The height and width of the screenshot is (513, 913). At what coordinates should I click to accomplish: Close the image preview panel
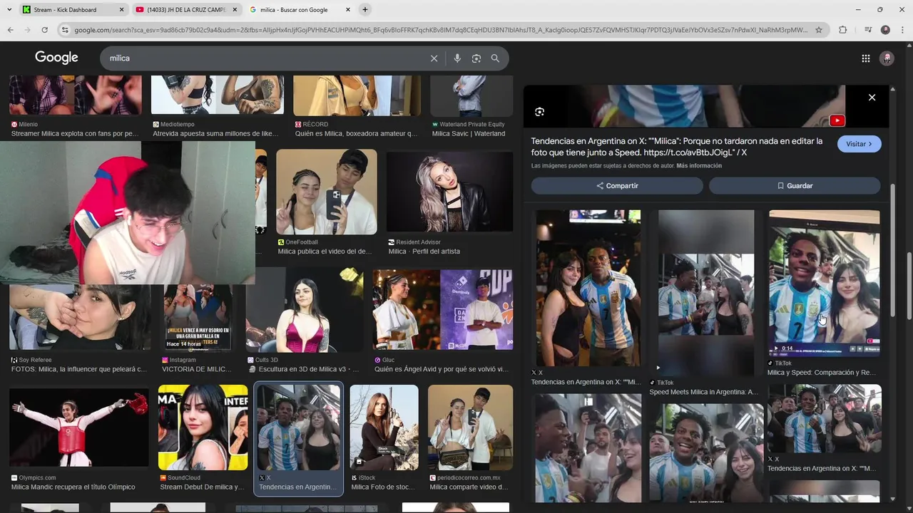click(872, 98)
